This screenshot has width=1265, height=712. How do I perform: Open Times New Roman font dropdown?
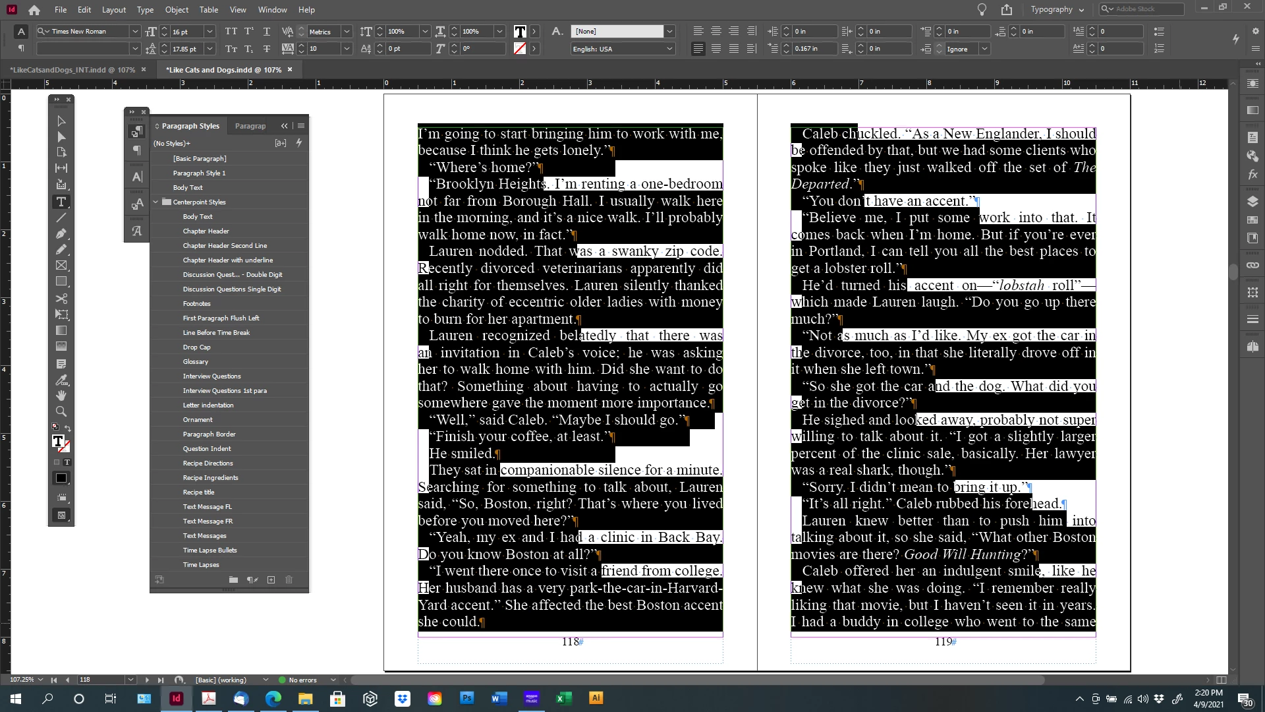coord(135,31)
